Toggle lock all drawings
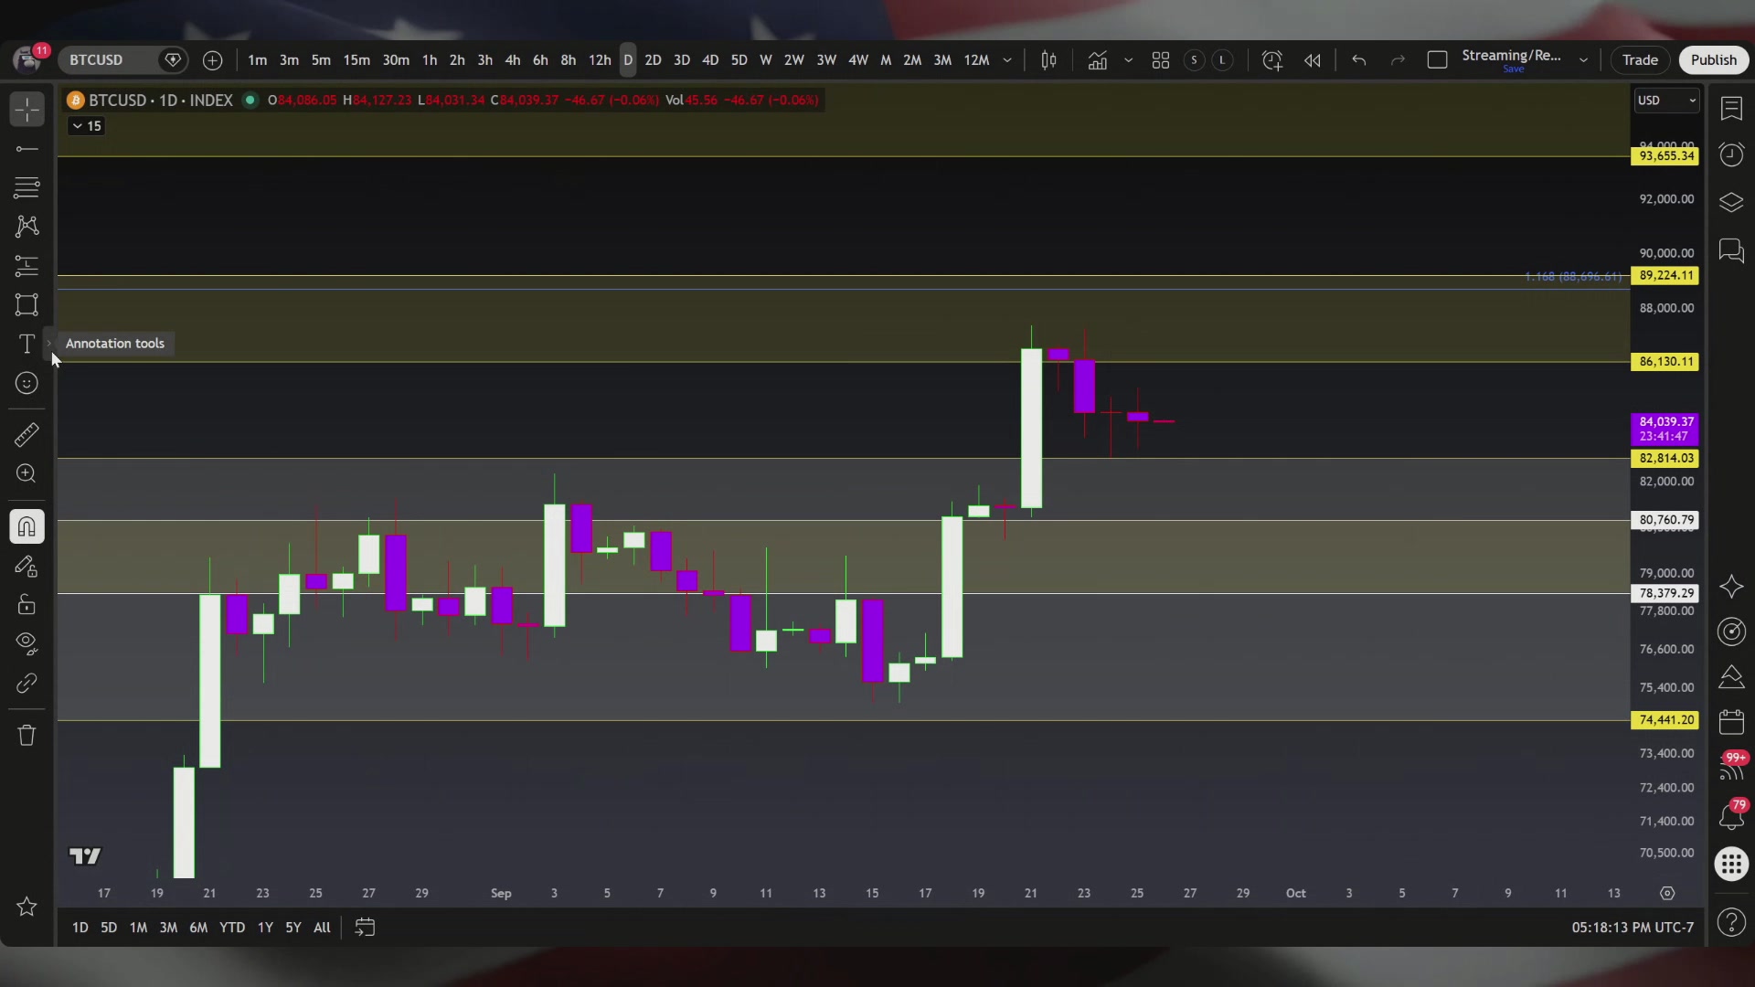 pyautogui.click(x=27, y=605)
